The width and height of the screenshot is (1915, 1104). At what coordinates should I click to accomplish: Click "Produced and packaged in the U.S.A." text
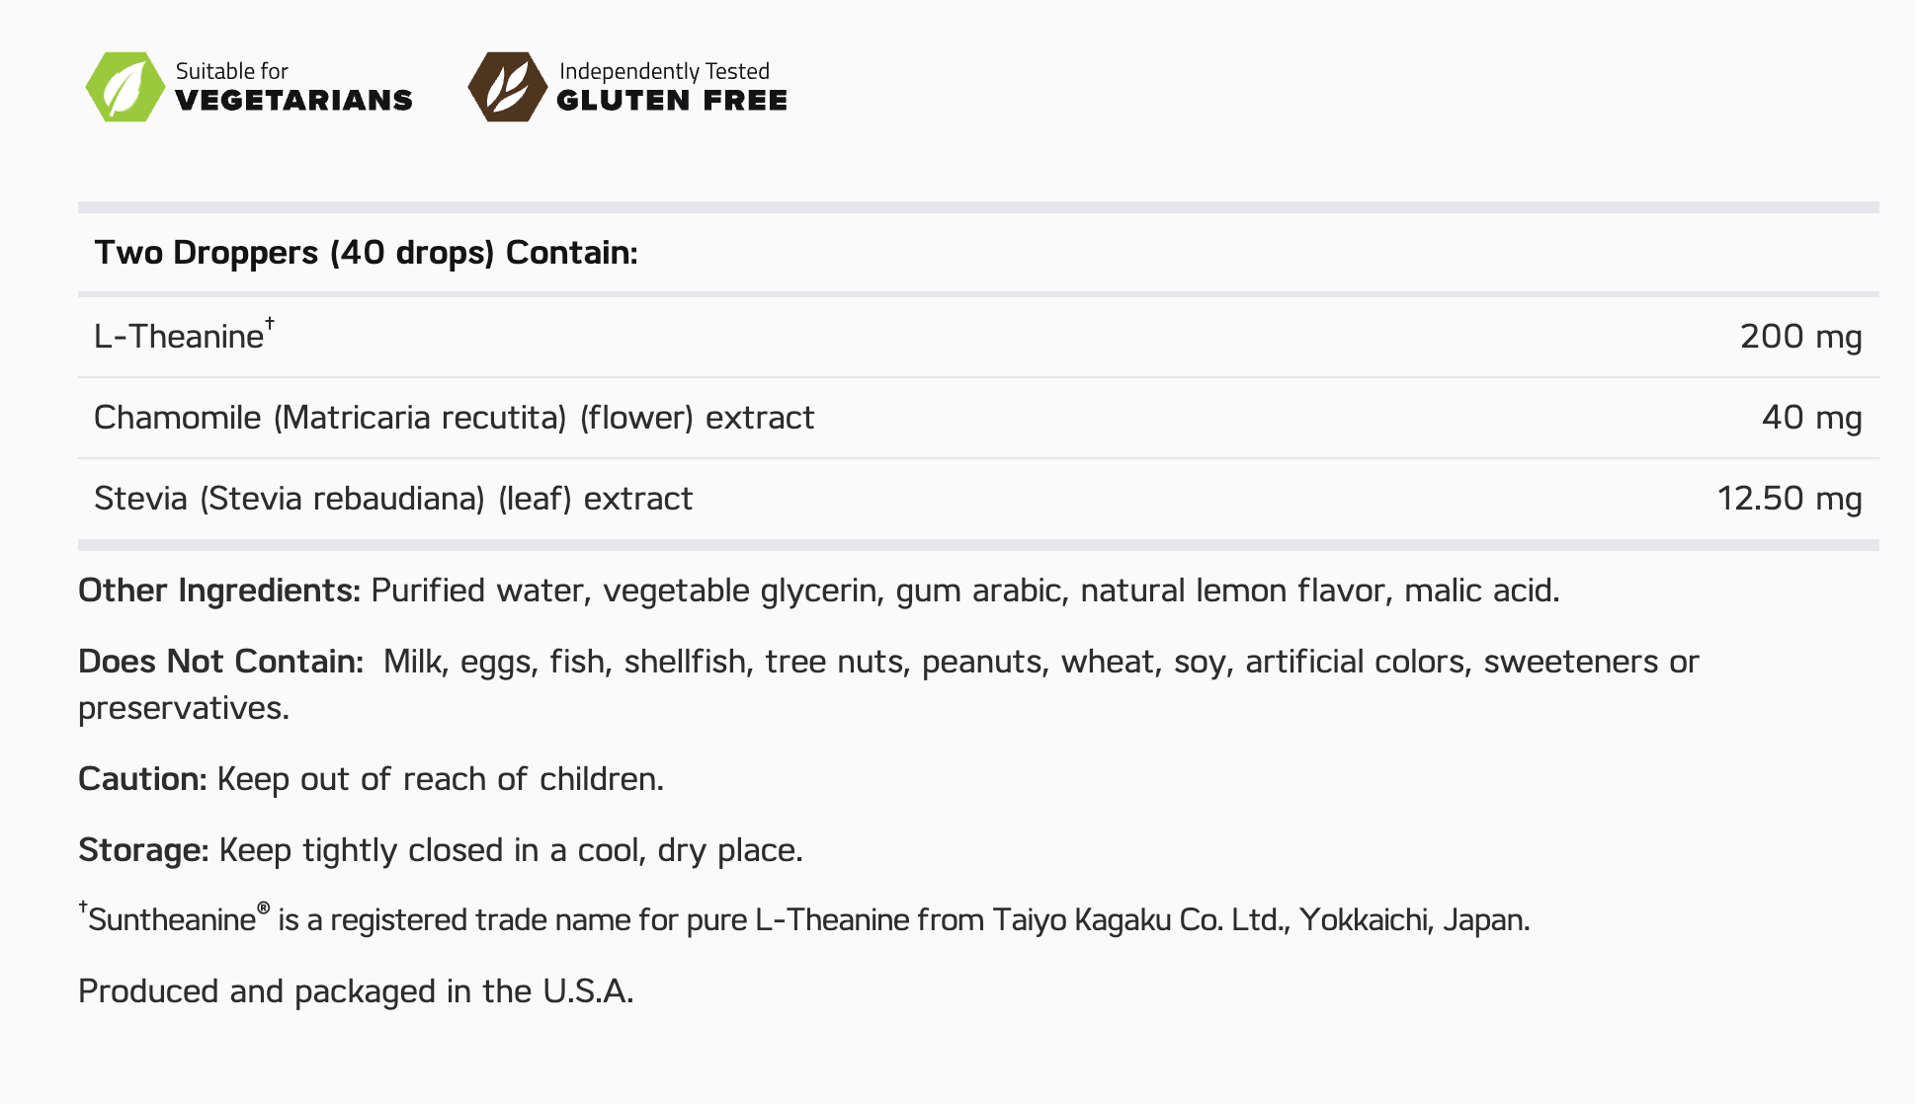point(356,991)
